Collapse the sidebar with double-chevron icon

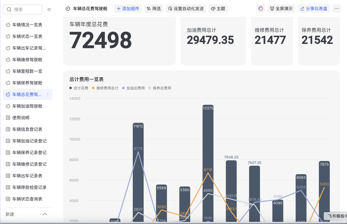(49, 9)
